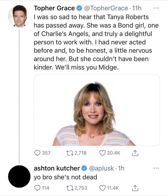Screen dimensions: 168x196
Task: Open Topher Grace's profile picture
Action: (x=19, y=16)
